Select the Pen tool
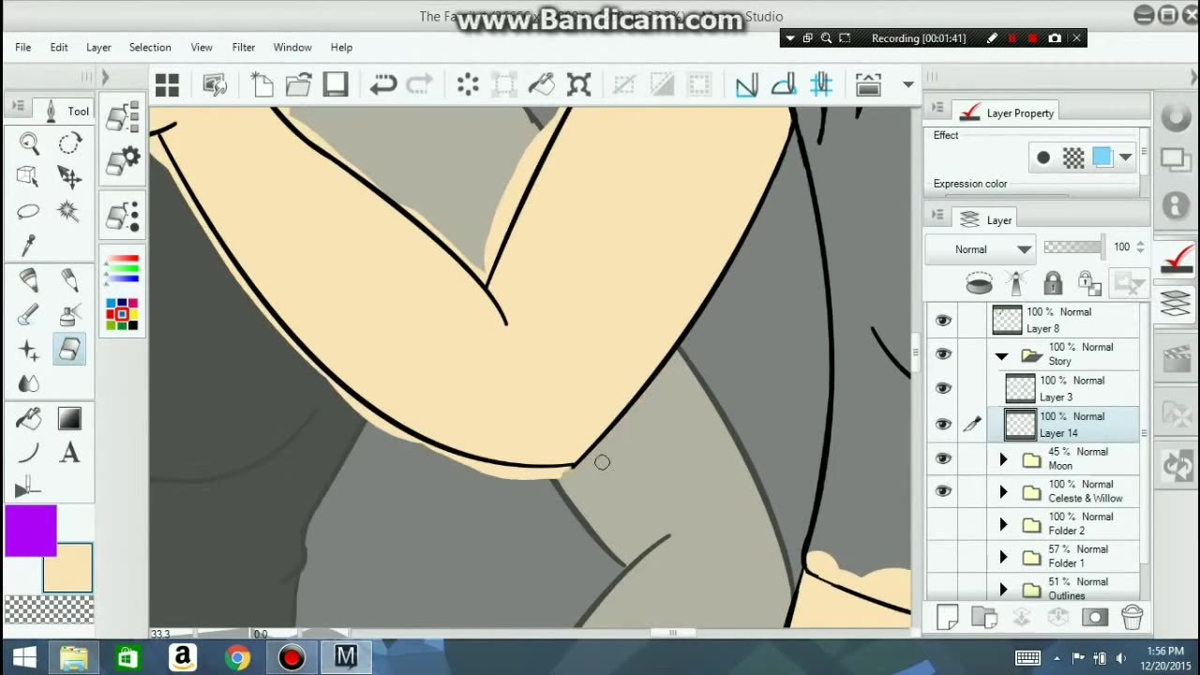Image resolution: width=1200 pixels, height=675 pixels. coord(29,280)
